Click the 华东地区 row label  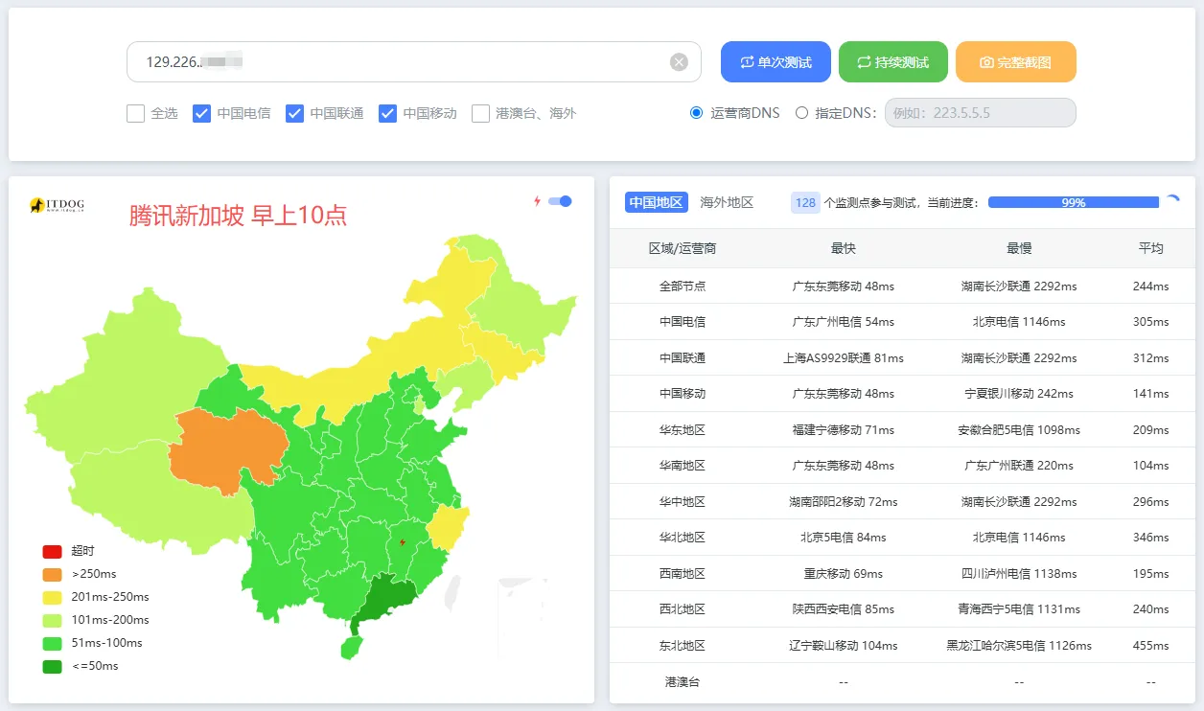point(683,430)
